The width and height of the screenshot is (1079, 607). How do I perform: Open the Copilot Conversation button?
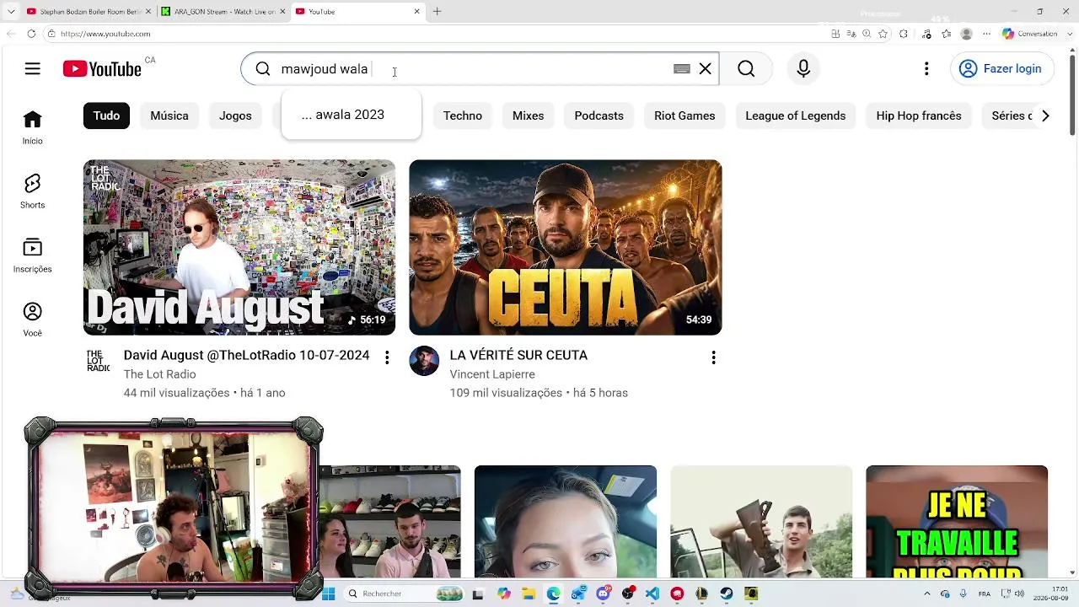pyautogui.click(x=1029, y=34)
